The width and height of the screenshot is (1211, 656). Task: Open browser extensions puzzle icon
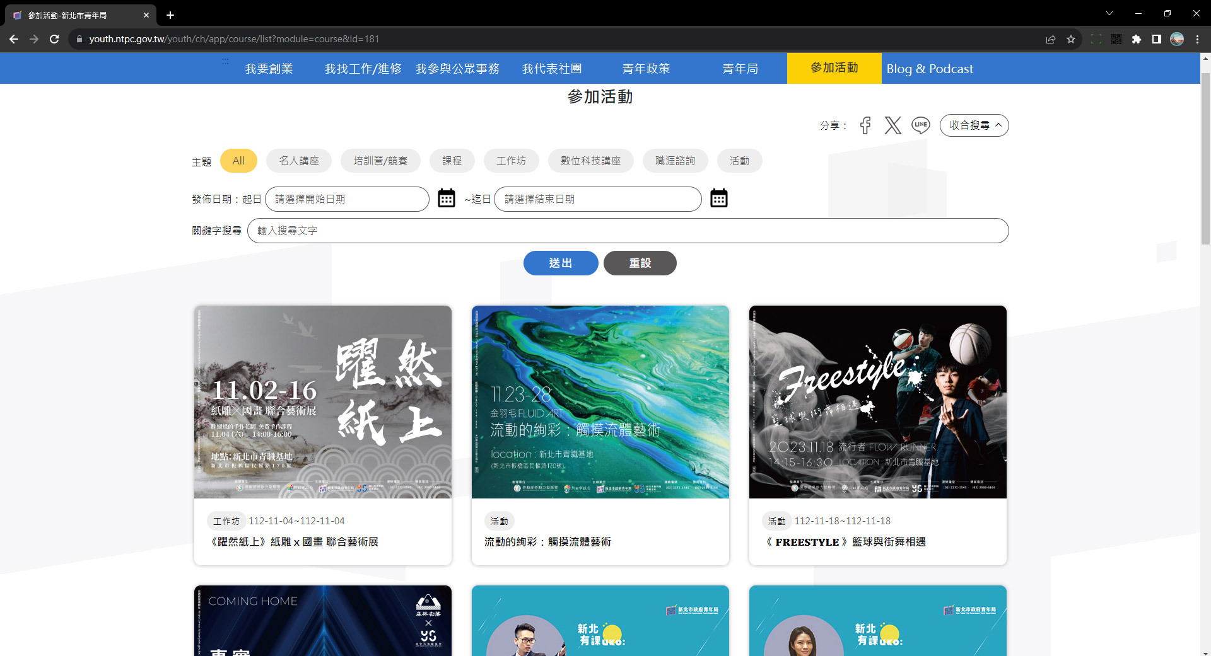[1137, 39]
